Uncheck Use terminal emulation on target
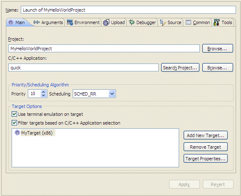The height and width of the screenshot is (196, 241). point(14,114)
